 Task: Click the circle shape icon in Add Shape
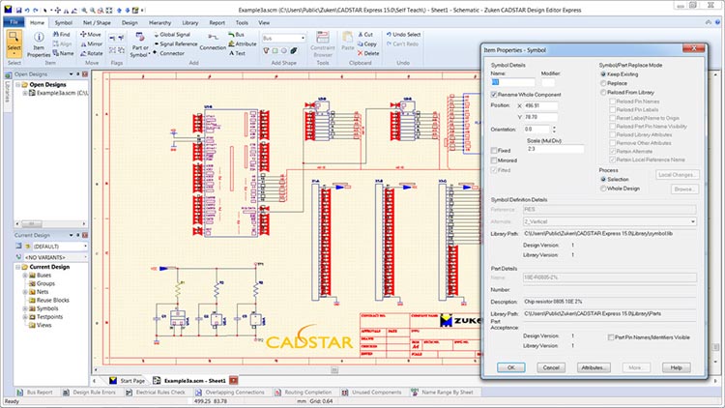coord(284,51)
